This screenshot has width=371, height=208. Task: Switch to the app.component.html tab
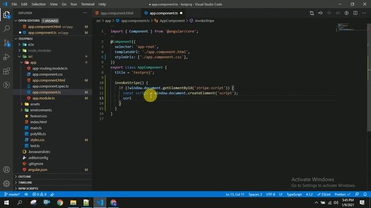pyautogui.click(x=117, y=13)
